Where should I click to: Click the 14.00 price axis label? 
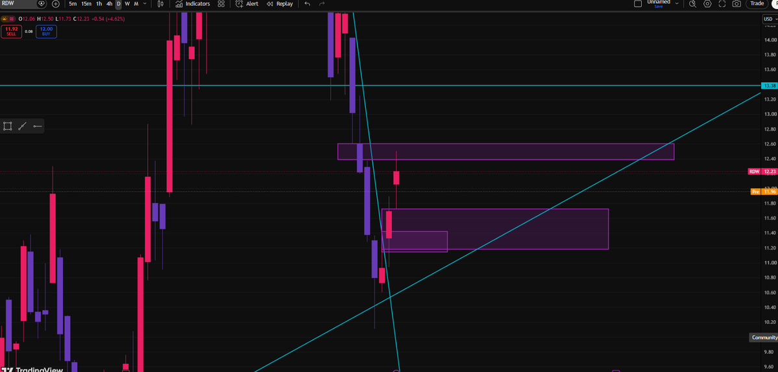pos(770,40)
